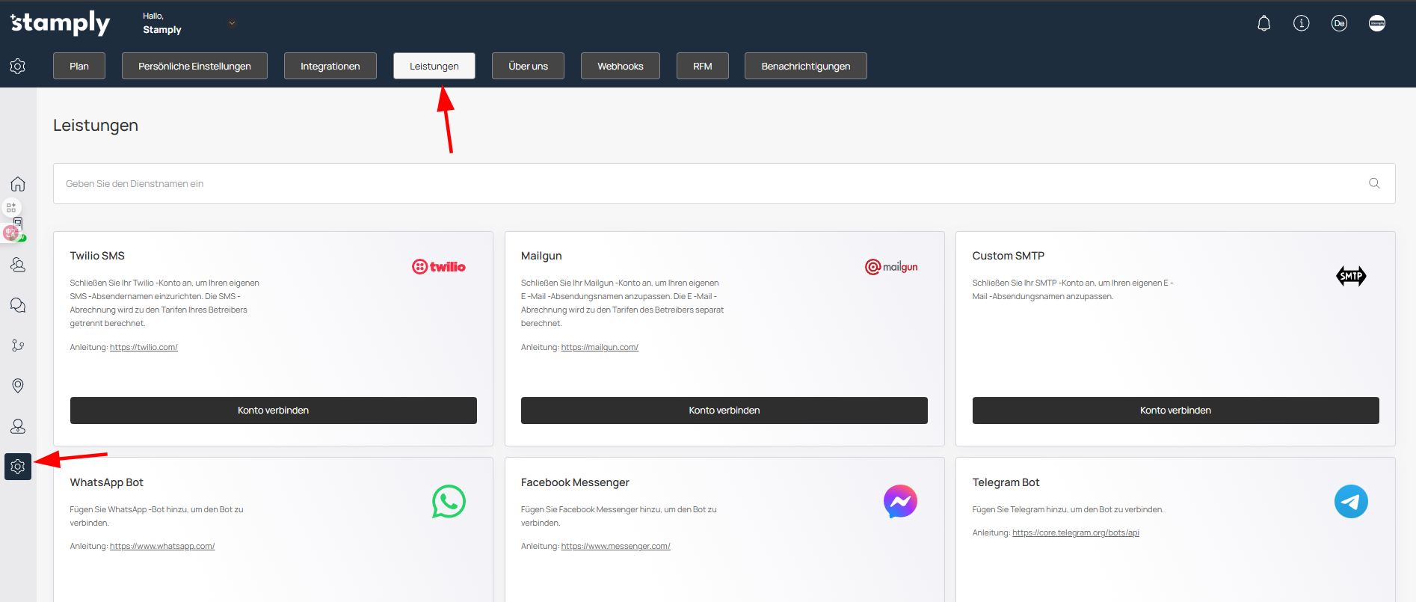Expand the Stamply account dropdown chevron
This screenshot has height=602, width=1416.
point(232,23)
